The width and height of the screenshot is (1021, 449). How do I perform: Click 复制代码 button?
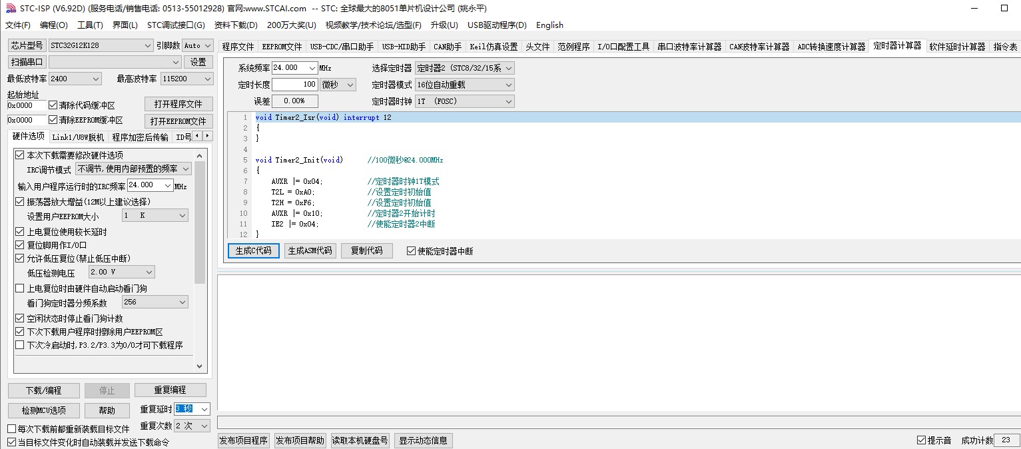click(x=367, y=251)
